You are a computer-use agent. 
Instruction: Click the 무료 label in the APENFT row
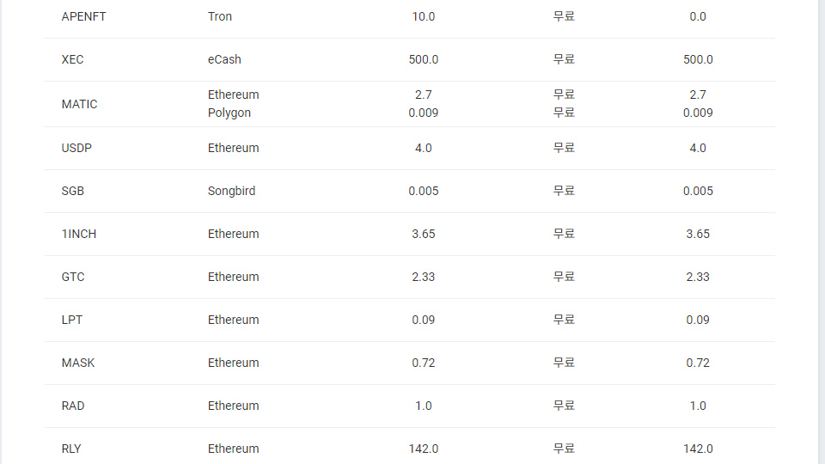564,16
